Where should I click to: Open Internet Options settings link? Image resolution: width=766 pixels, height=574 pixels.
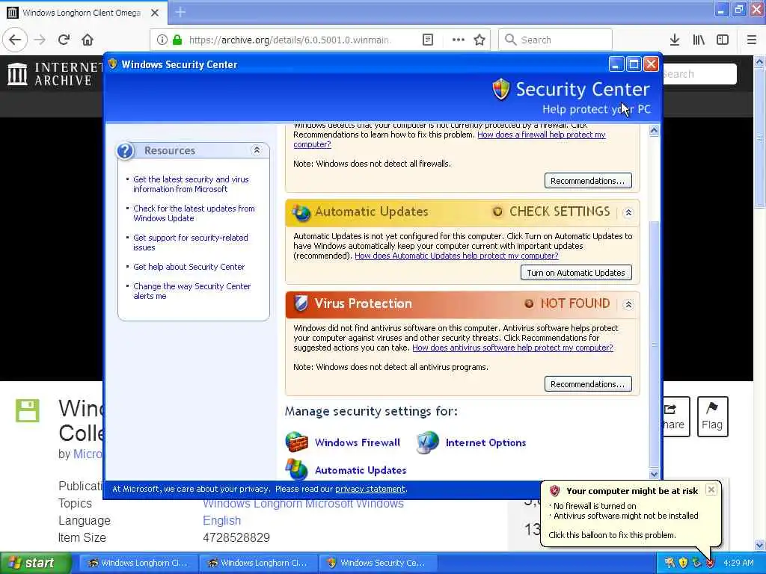(x=485, y=442)
